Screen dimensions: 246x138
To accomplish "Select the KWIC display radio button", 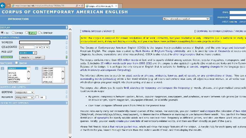I will (x=27, y=32).
